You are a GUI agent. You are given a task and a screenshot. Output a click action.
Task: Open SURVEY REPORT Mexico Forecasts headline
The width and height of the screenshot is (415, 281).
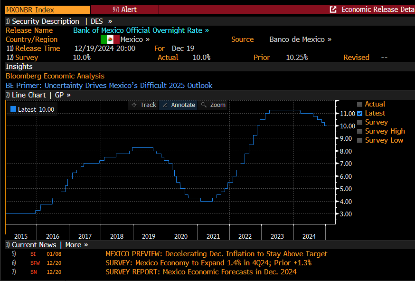pyautogui.click(x=201, y=272)
